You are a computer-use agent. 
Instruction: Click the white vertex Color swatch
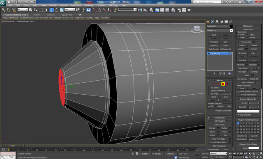click(x=254, y=148)
